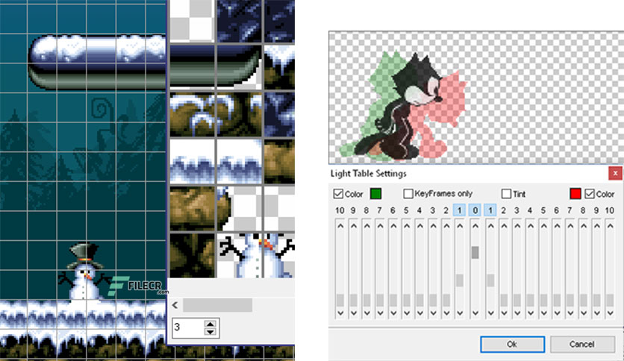The height and width of the screenshot is (361, 624).
Task: Decrease the value 3 with spinner down arrow
Action: click(210, 332)
